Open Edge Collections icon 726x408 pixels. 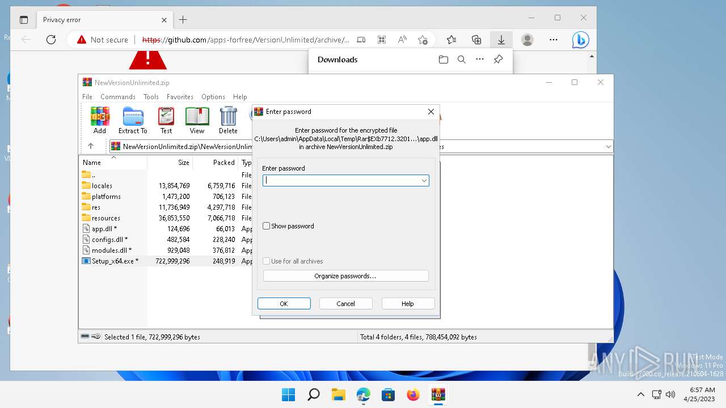pos(476,40)
